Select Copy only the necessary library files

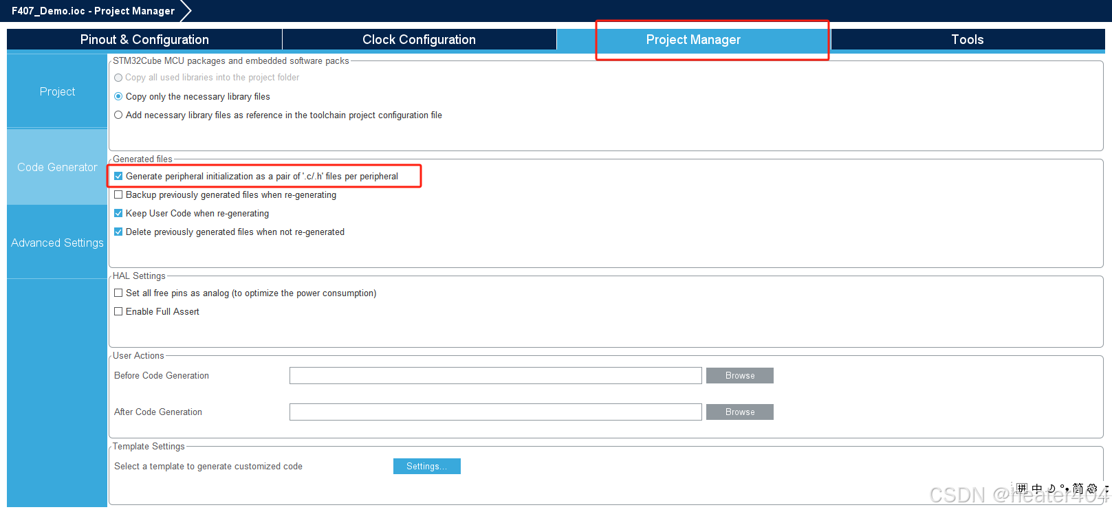click(x=192, y=97)
